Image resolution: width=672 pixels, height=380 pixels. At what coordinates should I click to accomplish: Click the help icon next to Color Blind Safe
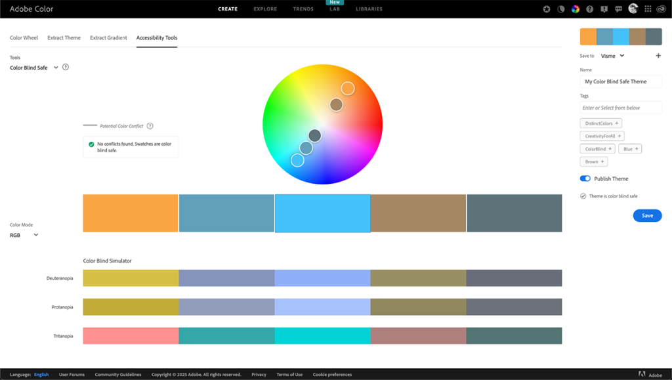click(66, 68)
